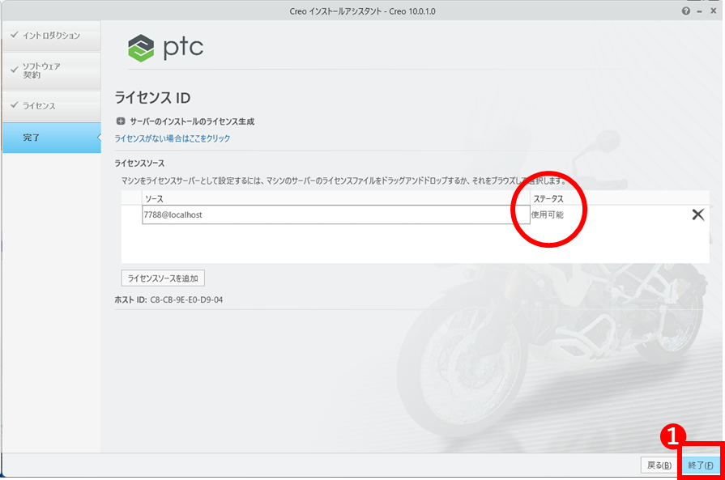Open the ライセンスがない場合はここをクリック link
This screenshot has height=480, width=725.
click(x=173, y=138)
